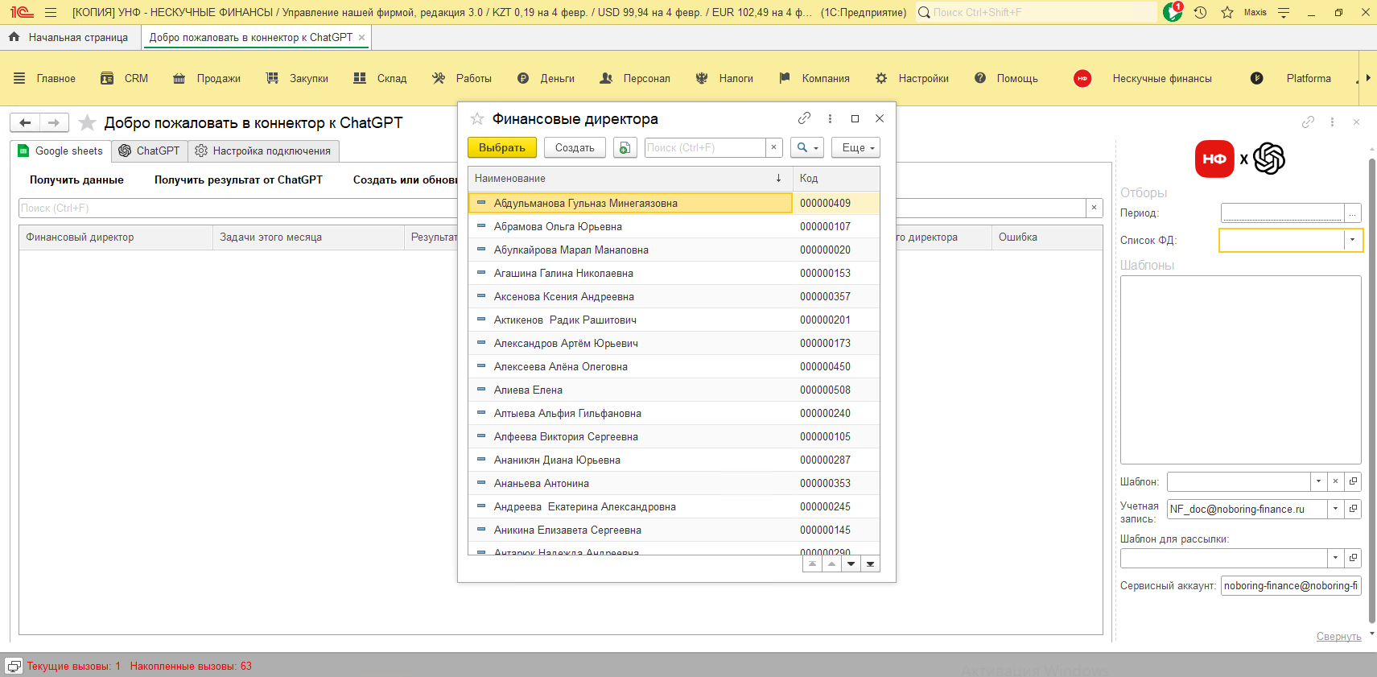Viewport: 1377px width, 677px height.
Task: Go back with the left arrow button
Action: 25,122
